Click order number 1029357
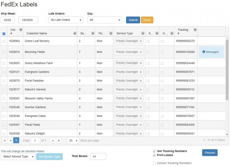Image resolution: width=230 pixels, height=167 pixels. pyautogui.click(x=14, y=125)
